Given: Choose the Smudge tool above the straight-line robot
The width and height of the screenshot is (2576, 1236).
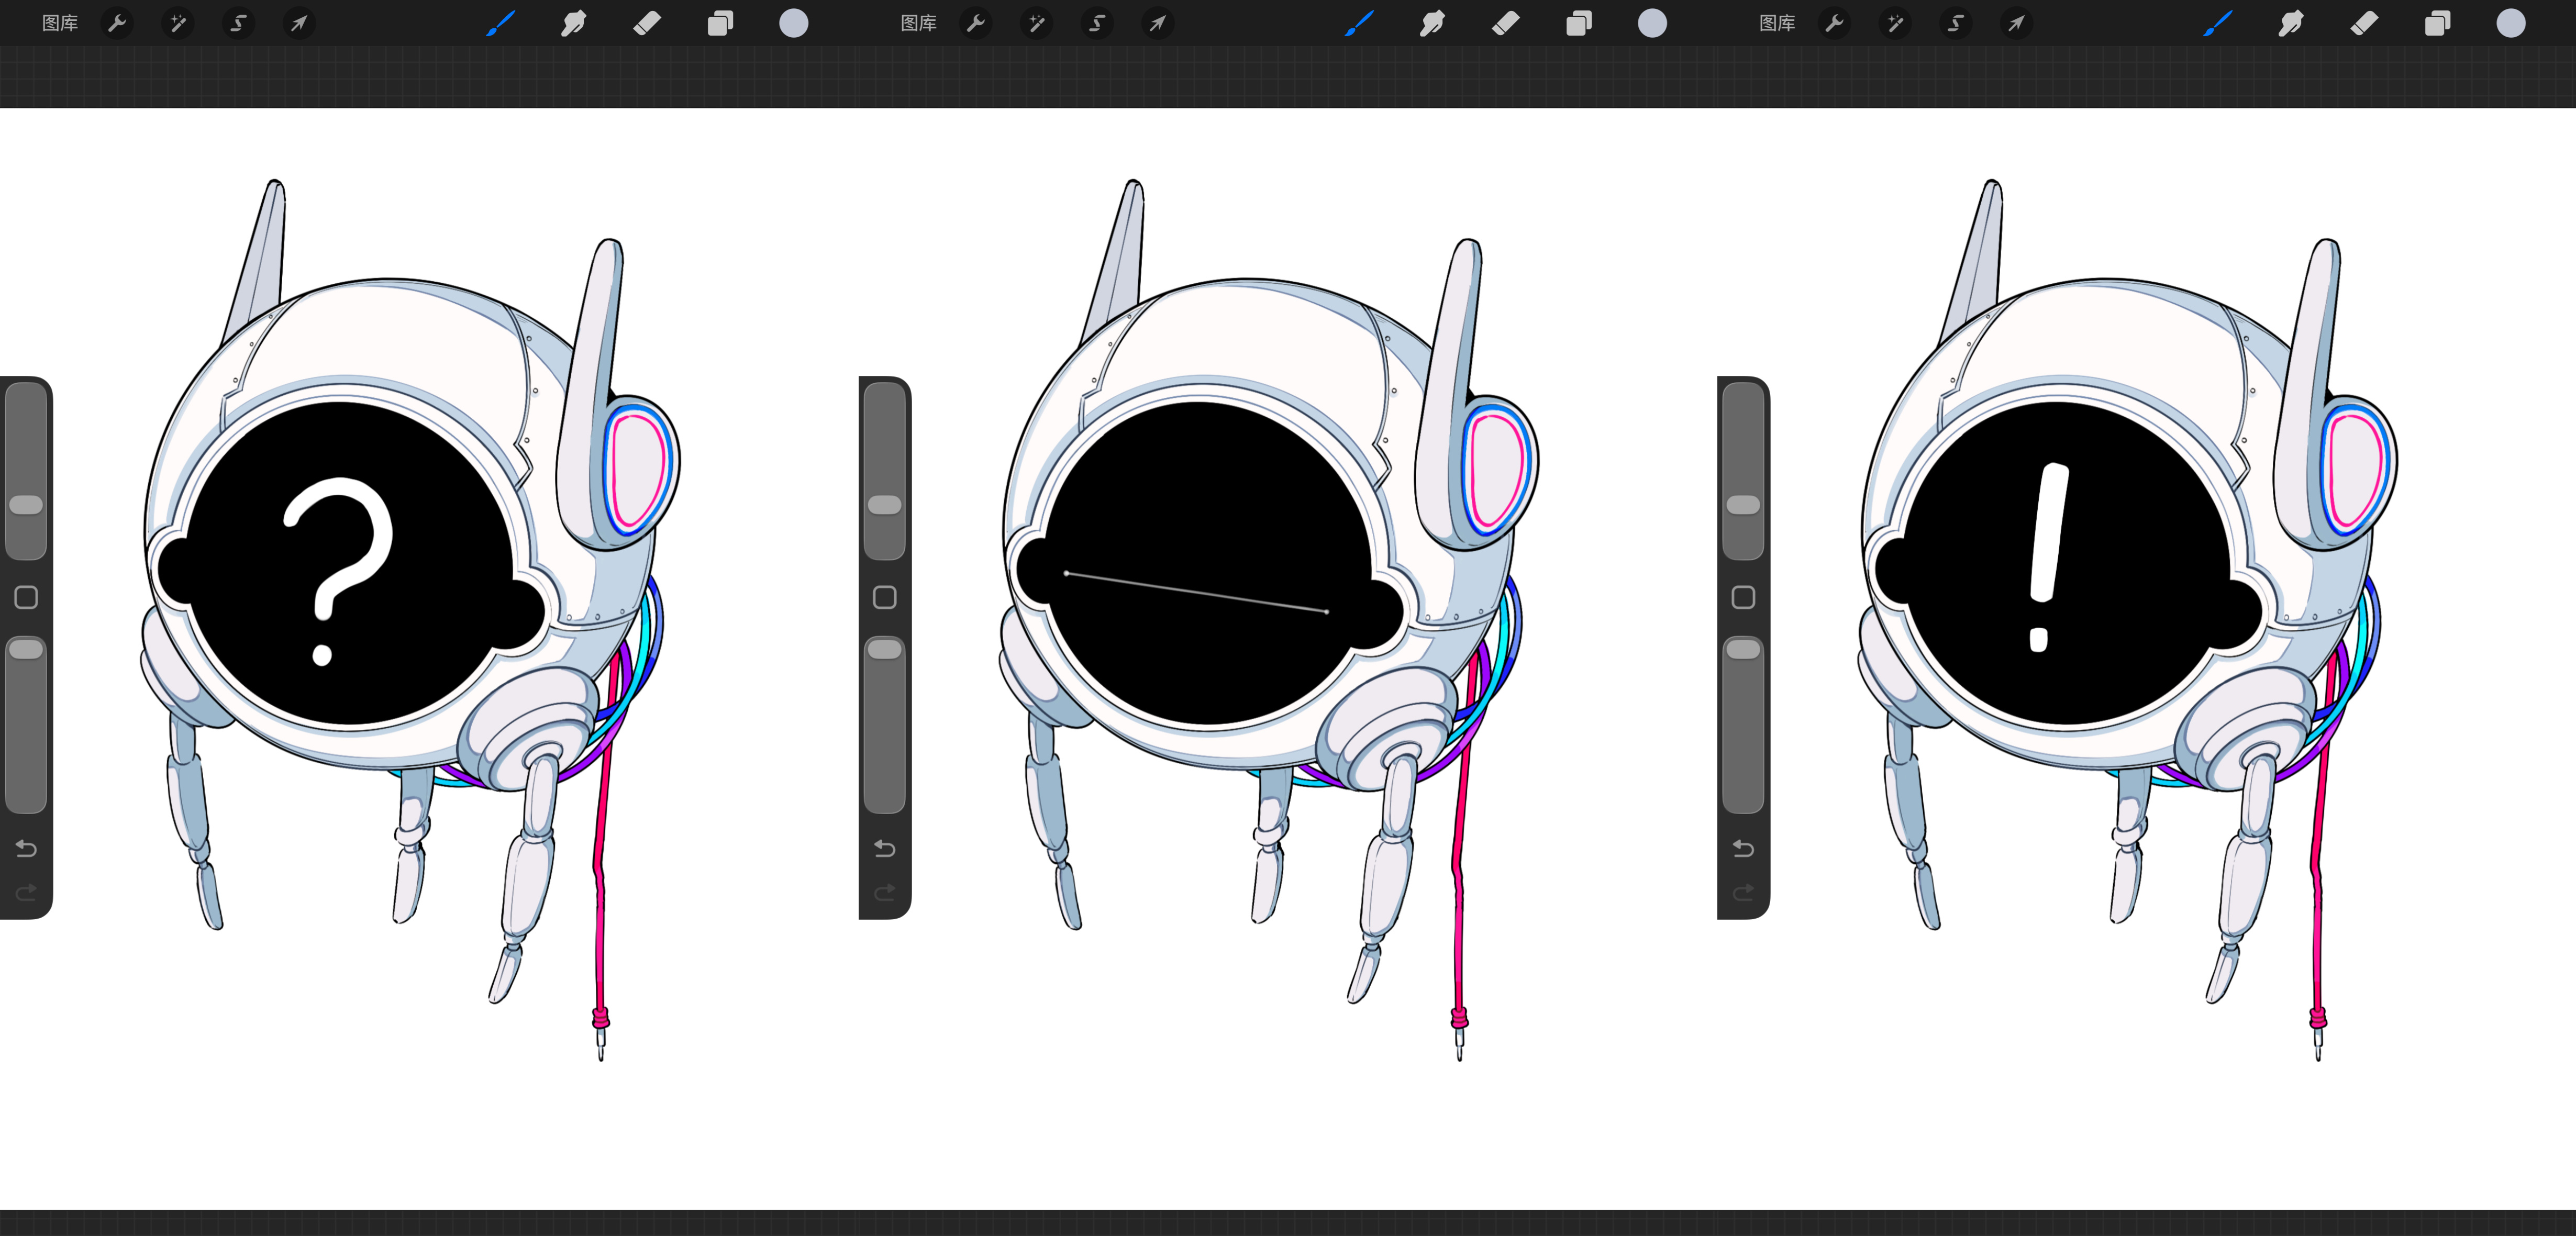Looking at the screenshot, I should pos(1432,23).
